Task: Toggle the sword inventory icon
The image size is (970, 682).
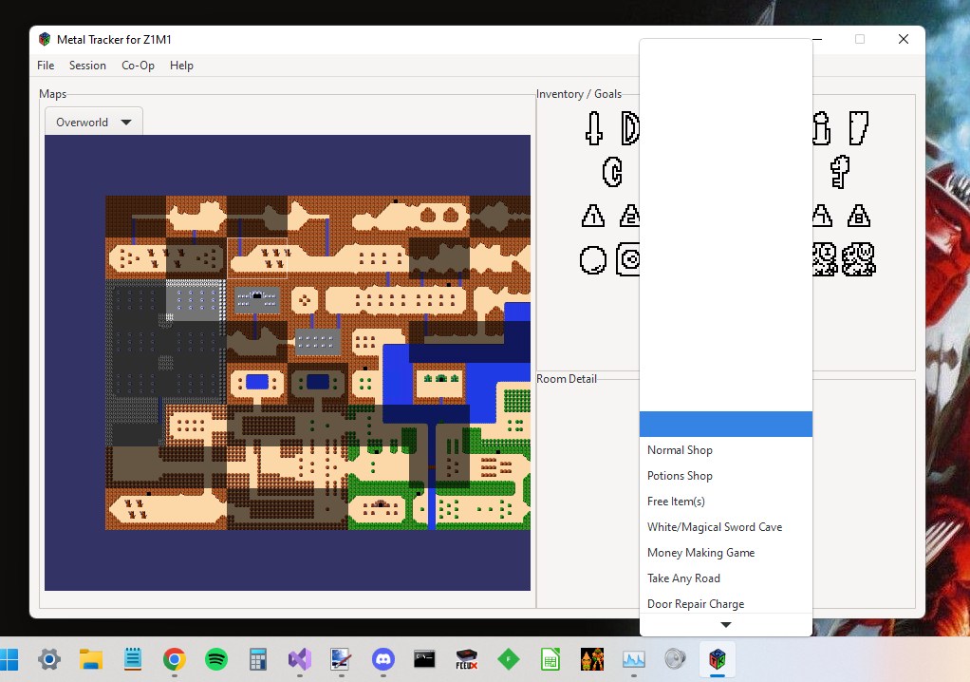Action: point(592,128)
